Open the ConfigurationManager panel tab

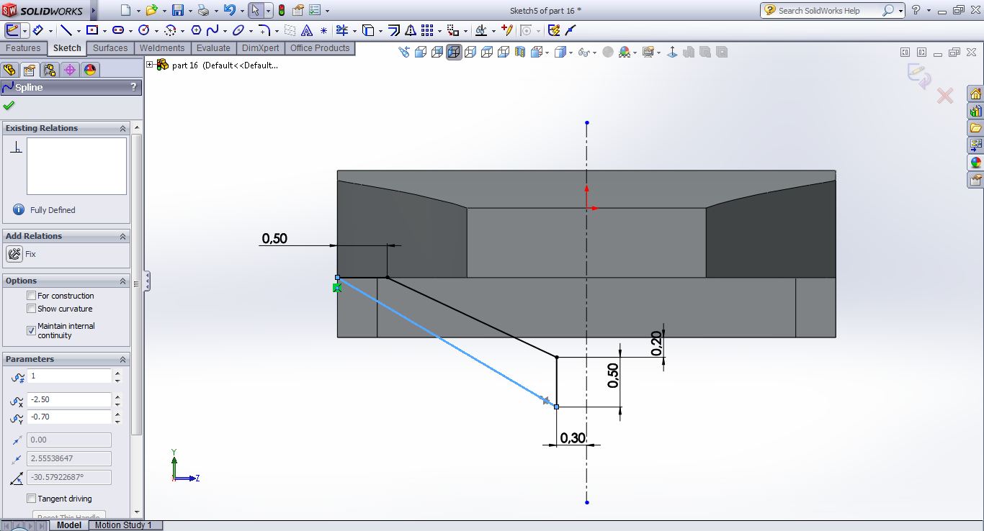pos(49,70)
